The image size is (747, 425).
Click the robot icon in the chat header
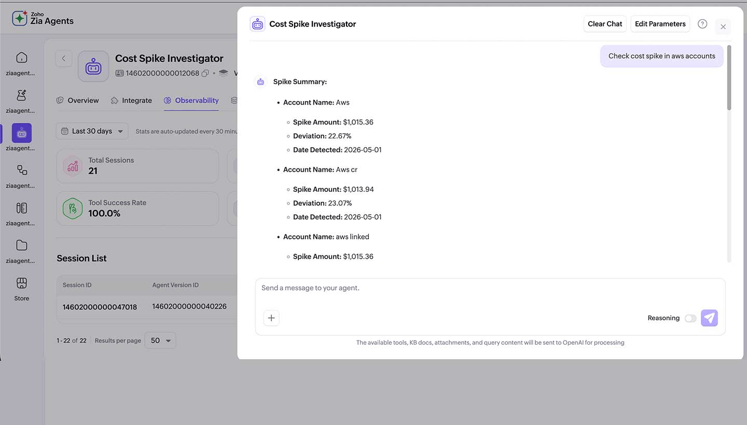257,24
